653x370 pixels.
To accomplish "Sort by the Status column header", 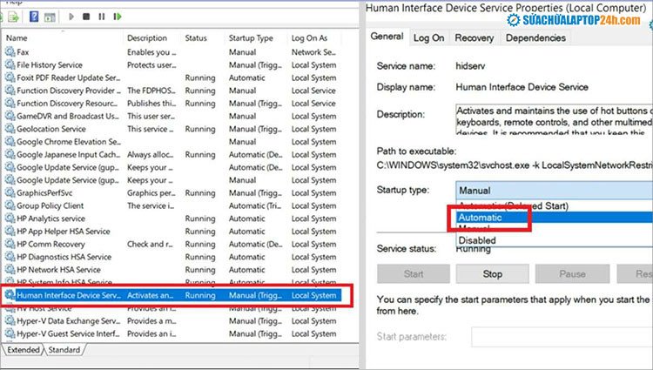I will pos(196,38).
